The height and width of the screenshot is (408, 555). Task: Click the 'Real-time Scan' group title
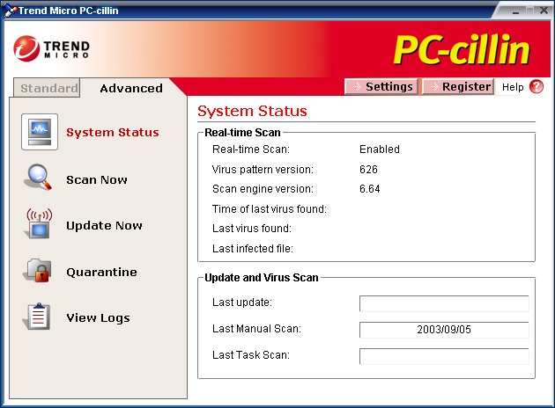[242, 133]
